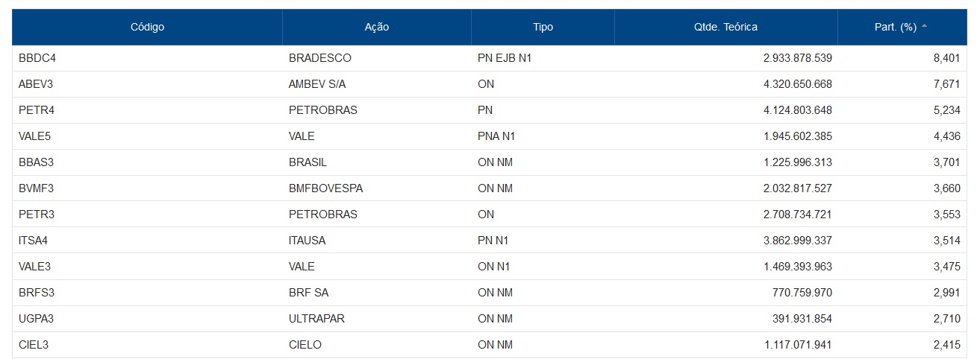Click the Tipo column header
The width and height of the screenshot is (977, 359).
click(x=543, y=27)
